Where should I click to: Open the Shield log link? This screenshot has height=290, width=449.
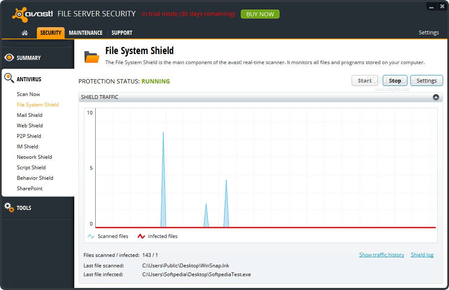[x=422, y=255]
